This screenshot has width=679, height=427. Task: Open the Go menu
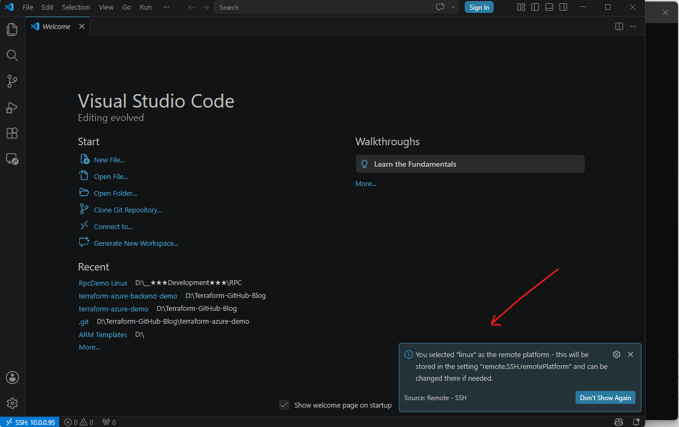127,7
